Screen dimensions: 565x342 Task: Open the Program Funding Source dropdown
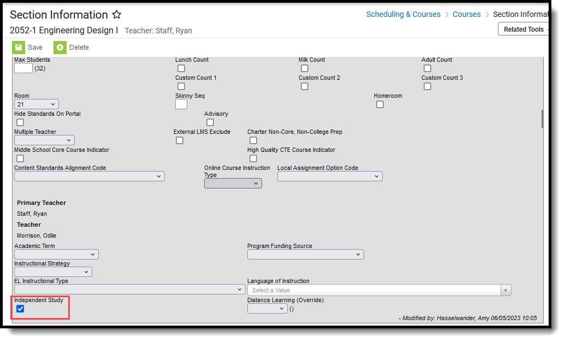[305, 255]
